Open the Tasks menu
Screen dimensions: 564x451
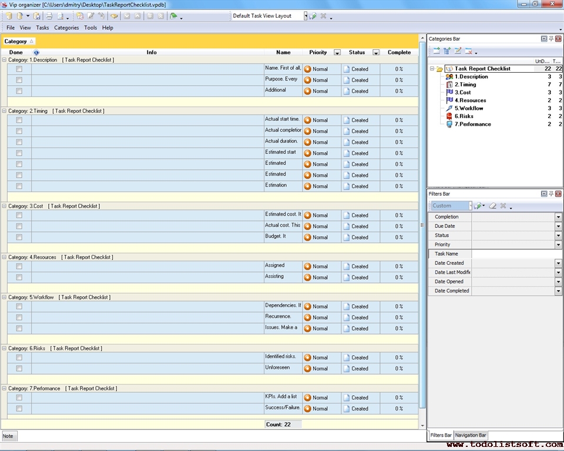[42, 28]
